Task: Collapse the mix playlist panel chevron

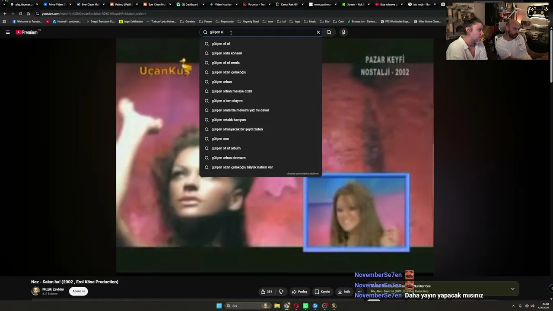Action: [x=513, y=289]
